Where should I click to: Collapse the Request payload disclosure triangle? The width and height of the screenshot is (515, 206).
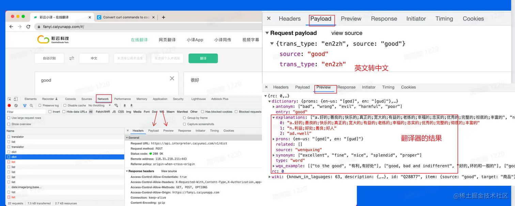tap(267, 33)
